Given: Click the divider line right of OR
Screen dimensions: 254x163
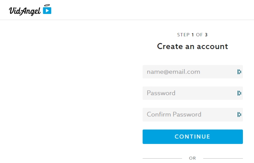Looking at the screenshot, I should [223, 158].
